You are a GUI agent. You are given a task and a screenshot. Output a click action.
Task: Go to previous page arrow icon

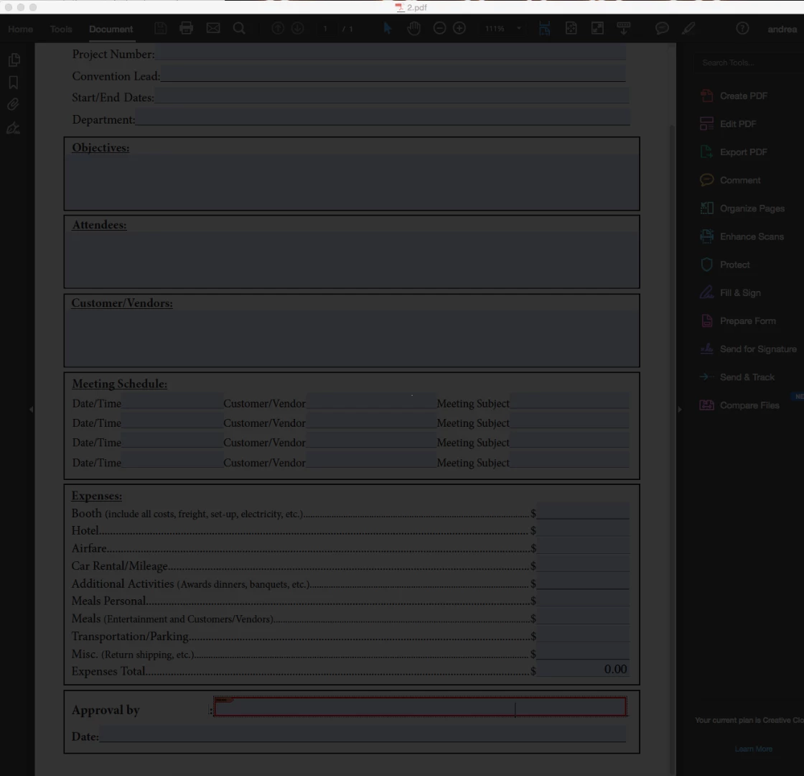pos(277,28)
